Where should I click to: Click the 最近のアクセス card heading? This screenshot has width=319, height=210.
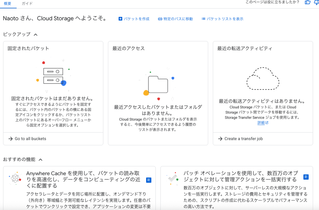pyautogui.click(x=128, y=48)
